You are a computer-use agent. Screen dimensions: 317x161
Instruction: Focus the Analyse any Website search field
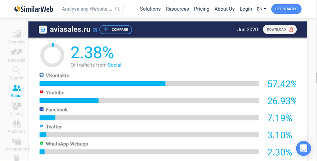(x=91, y=9)
